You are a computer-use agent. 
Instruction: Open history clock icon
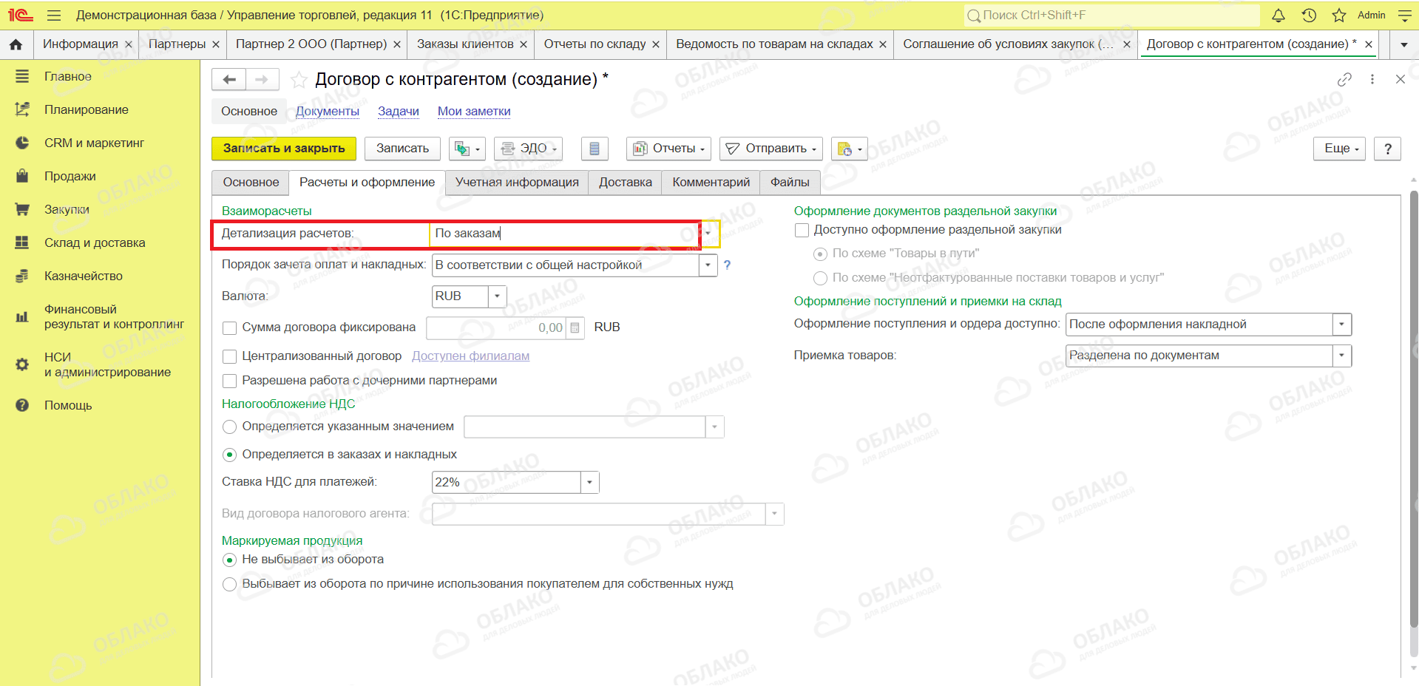[x=1309, y=15]
